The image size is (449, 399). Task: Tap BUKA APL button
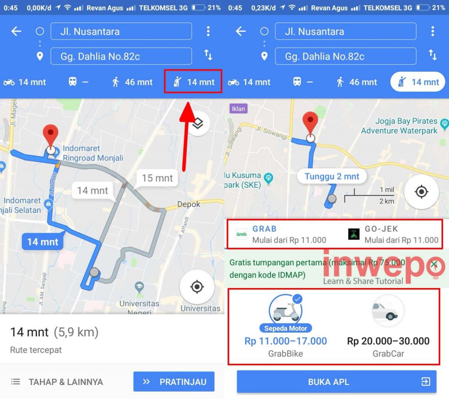(x=336, y=381)
